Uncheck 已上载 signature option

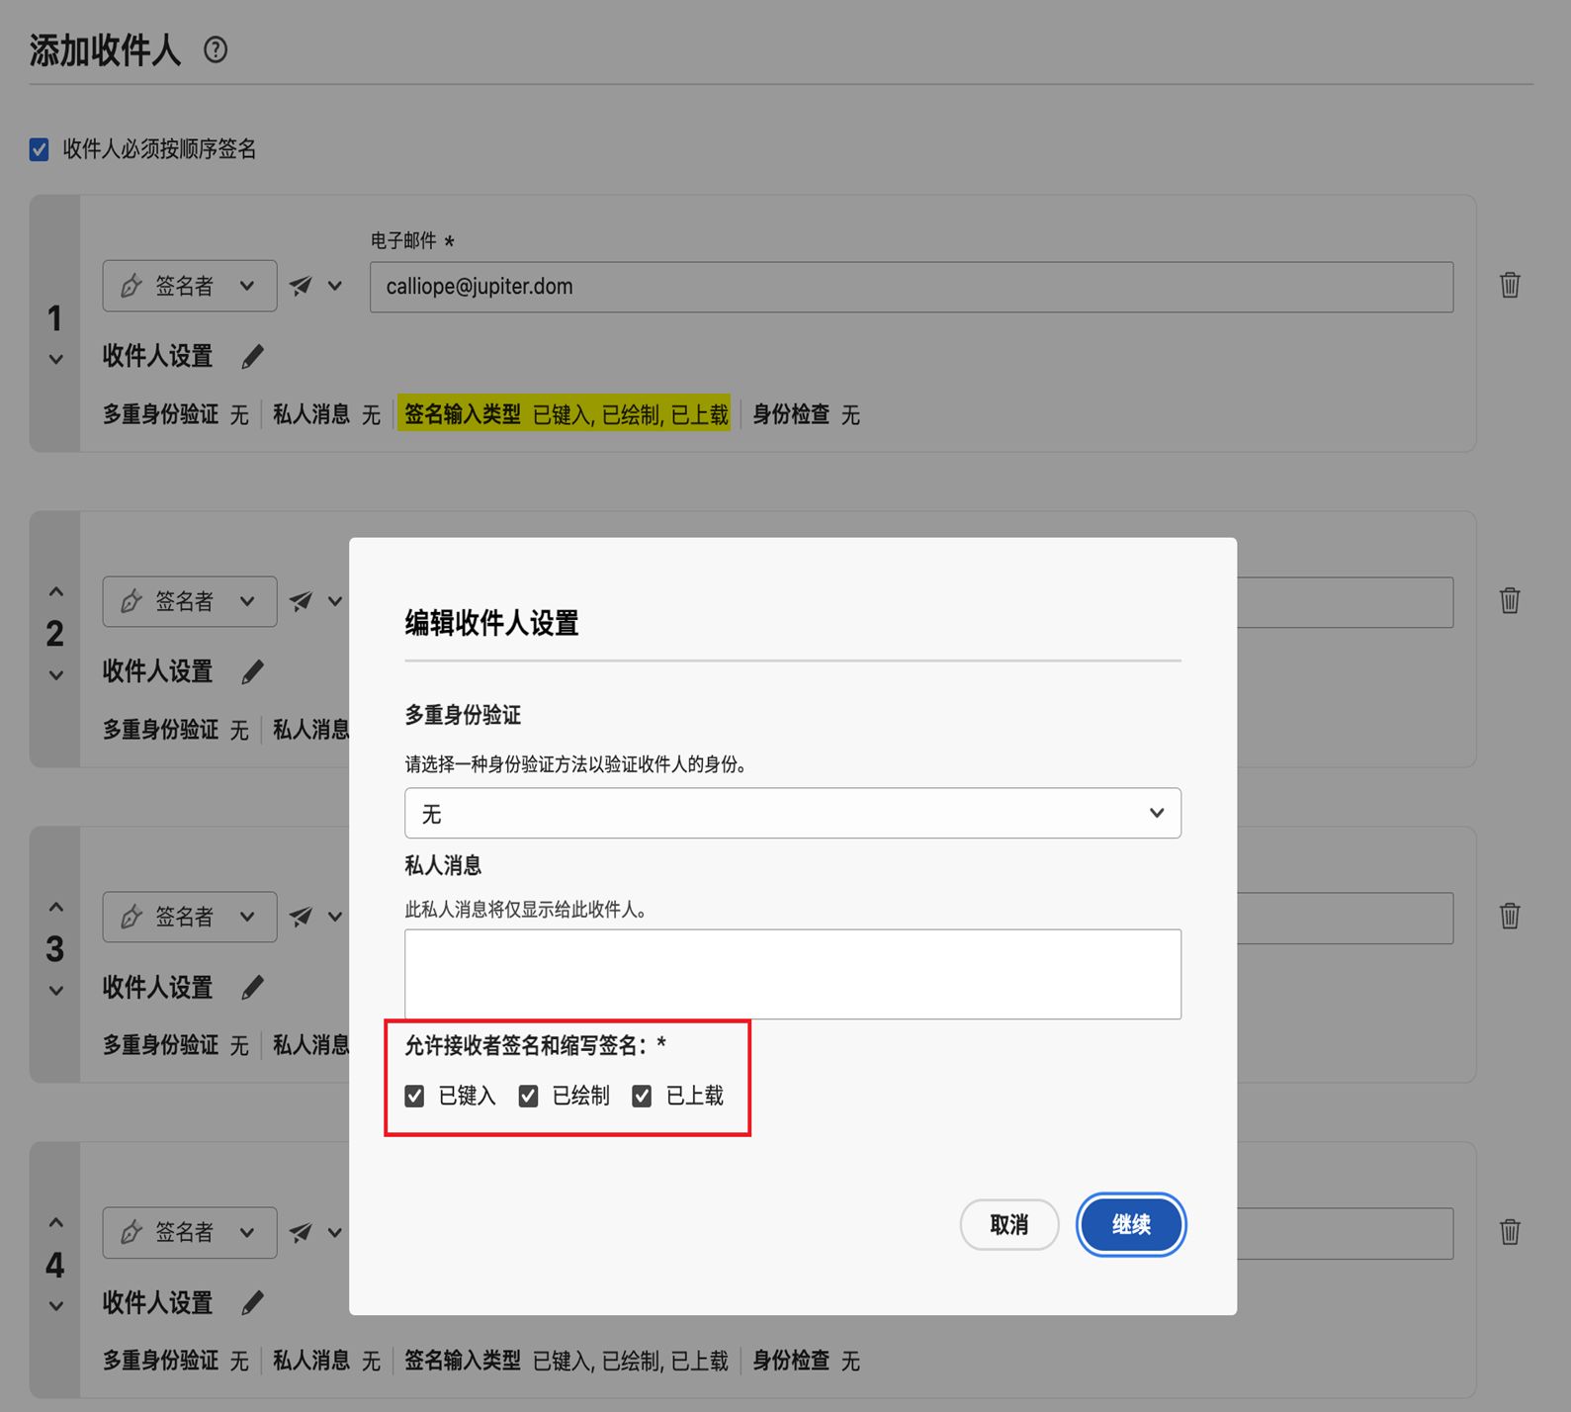click(x=643, y=1096)
